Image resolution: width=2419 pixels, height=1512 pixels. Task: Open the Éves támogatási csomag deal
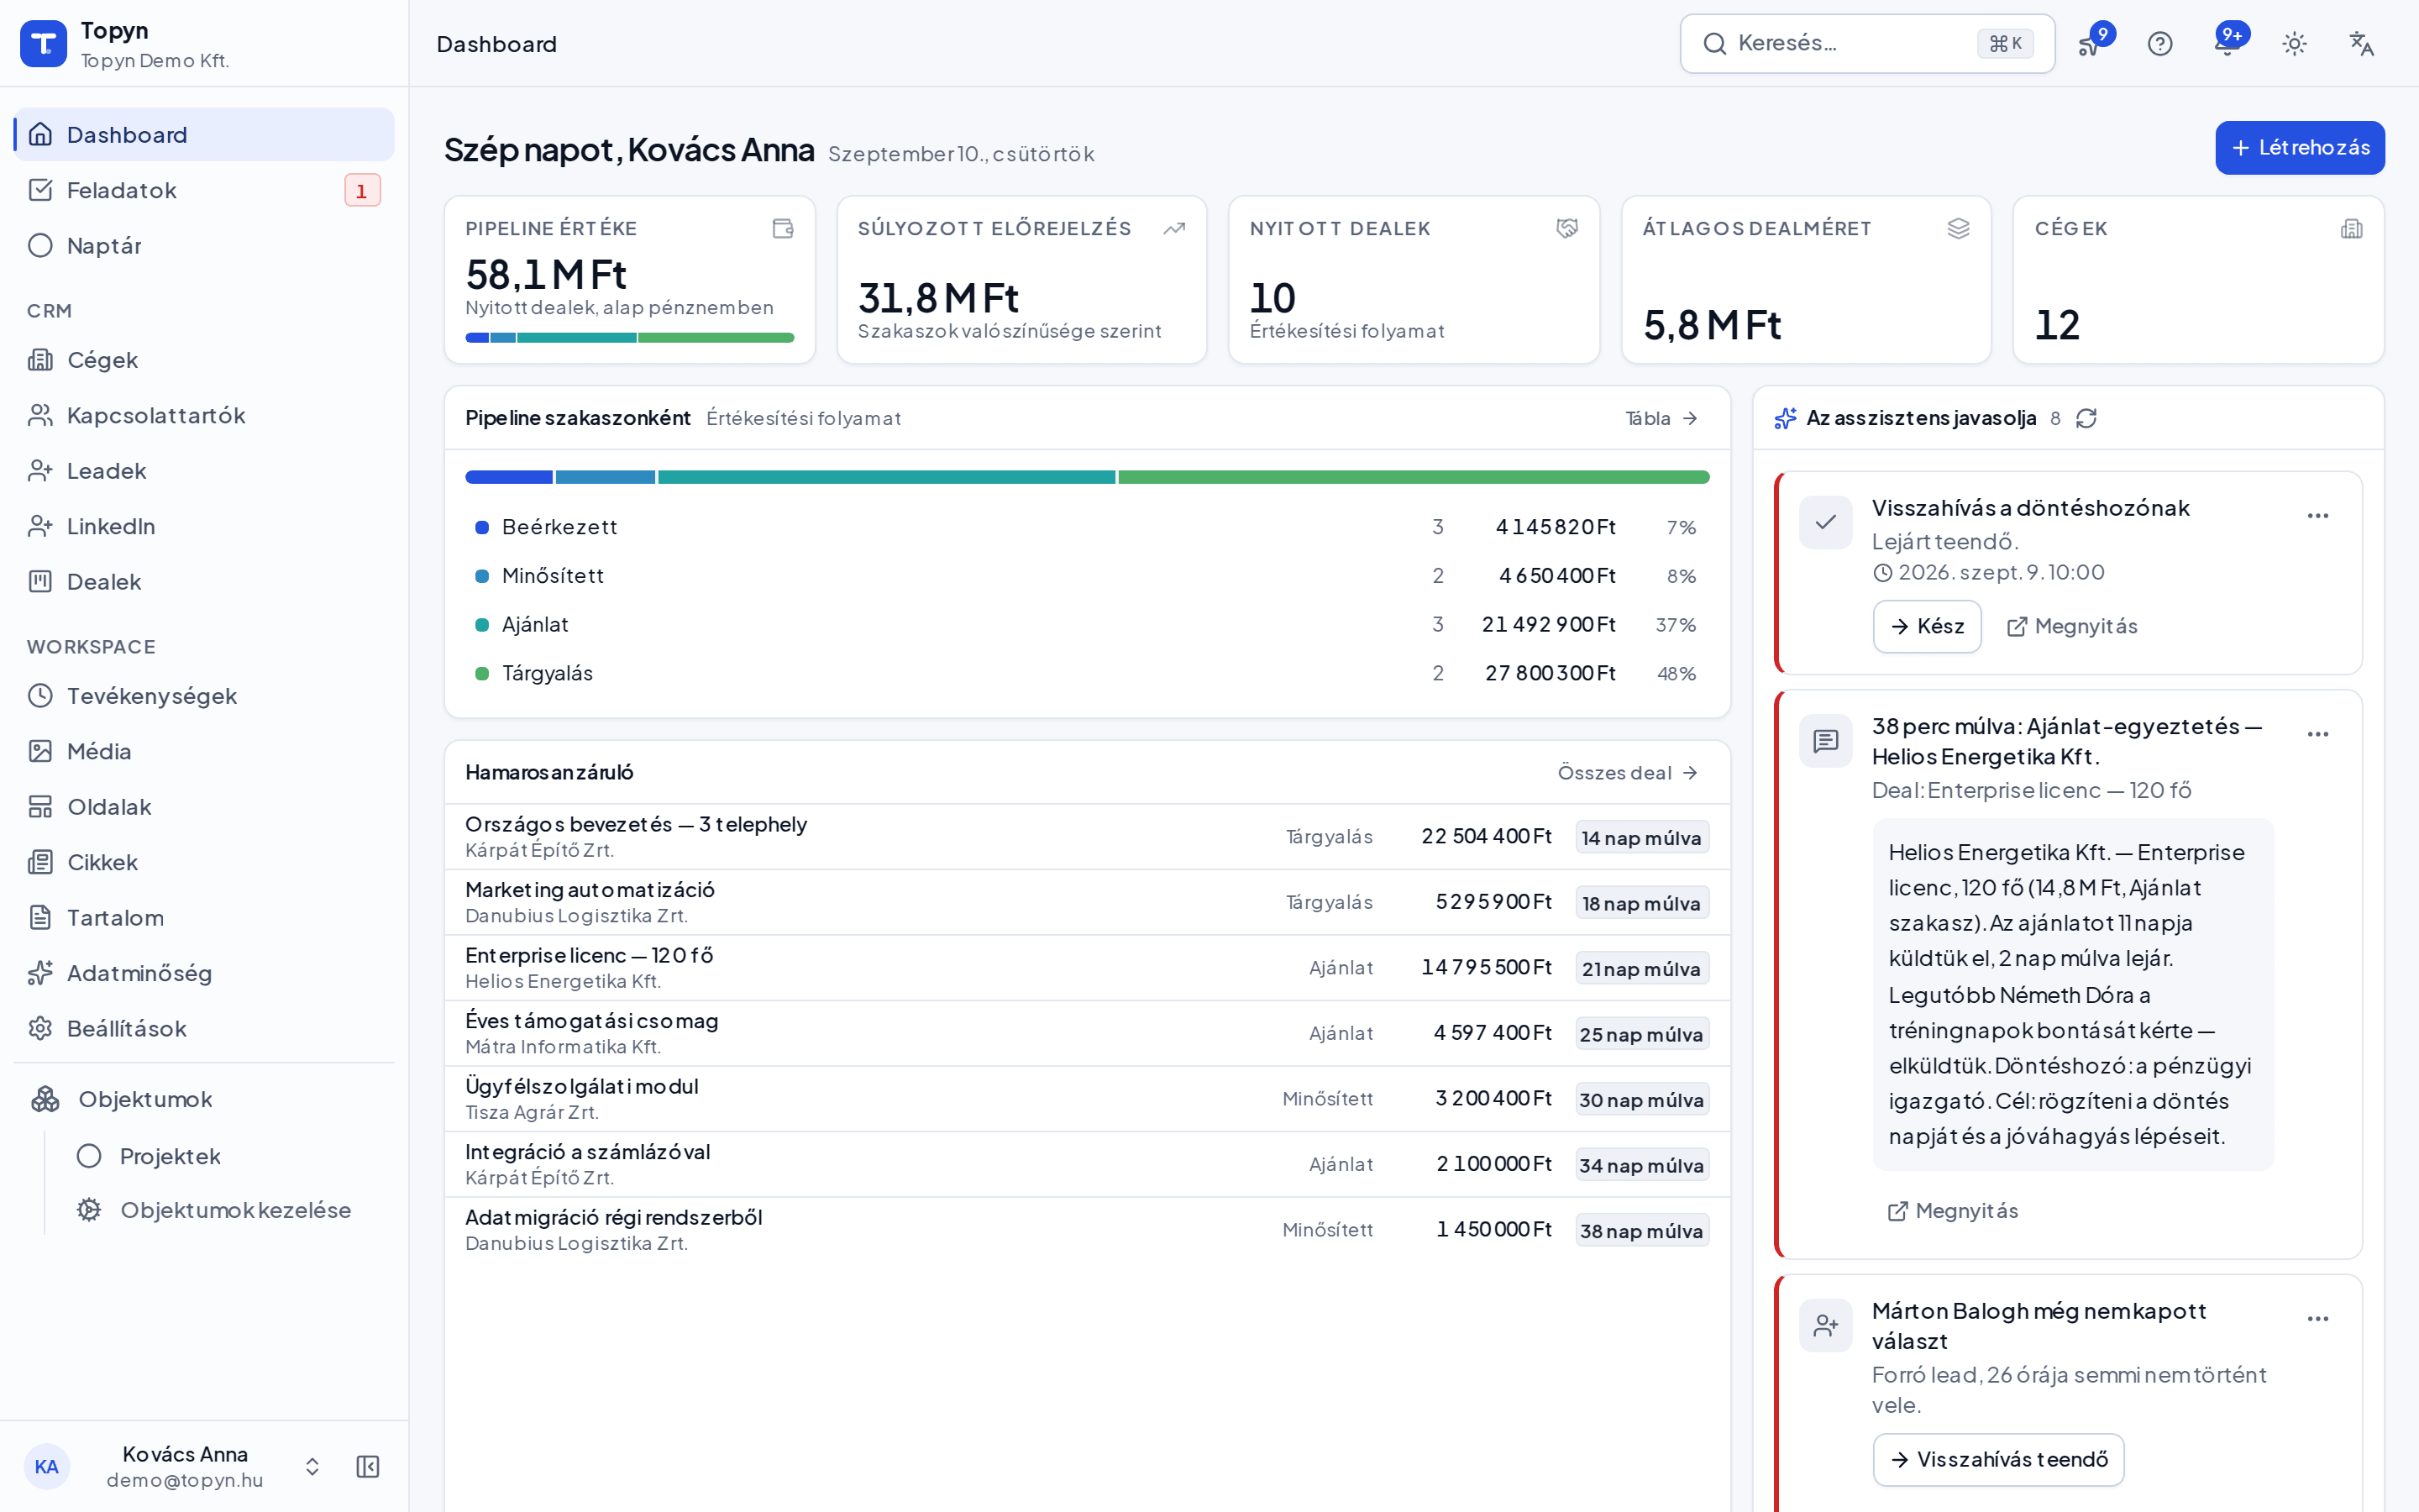coord(1087,1033)
